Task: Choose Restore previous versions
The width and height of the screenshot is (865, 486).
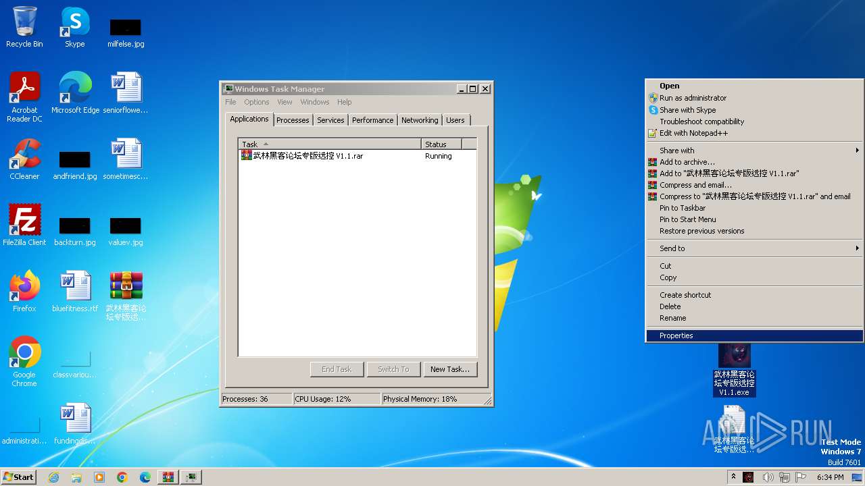Action: click(754, 231)
